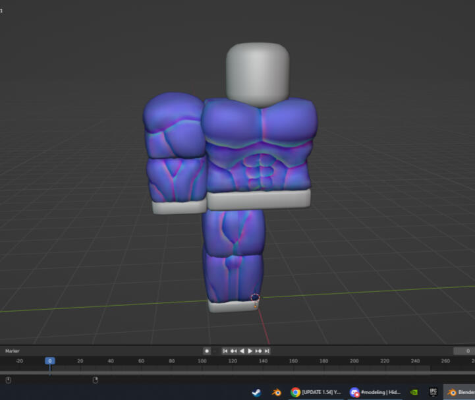
Task: Click the pinned Blender icon beside Steam
Action: 277,392
